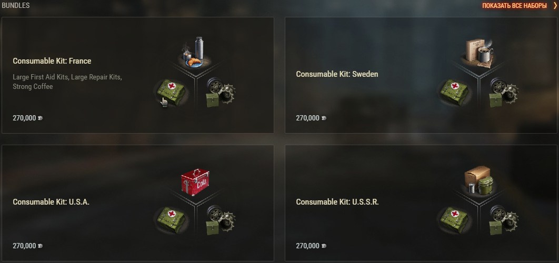The width and height of the screenshot is (559, 263).
Task: Click the repair kit icon in U.S.A. bundle
Action: tap(221, 220)
